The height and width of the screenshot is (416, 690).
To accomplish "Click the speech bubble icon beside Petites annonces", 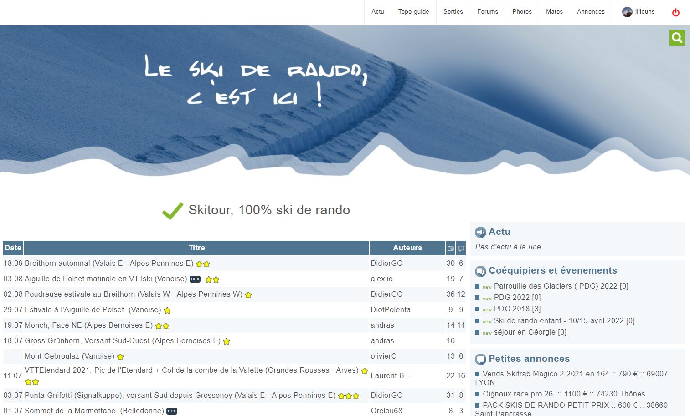I will coord(480,360).
